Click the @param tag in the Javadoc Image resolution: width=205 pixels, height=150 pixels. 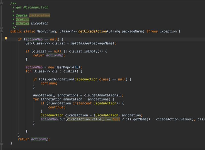pos(22,15)
